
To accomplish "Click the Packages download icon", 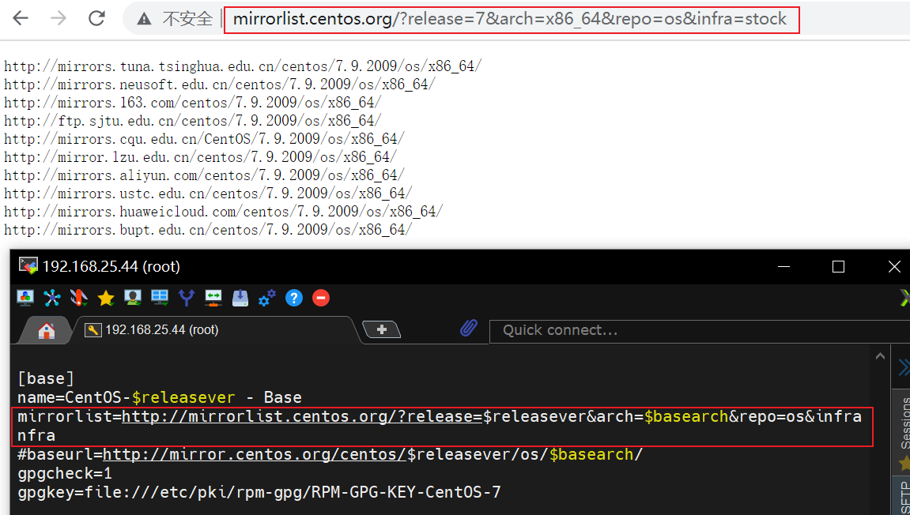I will point(240,298).
